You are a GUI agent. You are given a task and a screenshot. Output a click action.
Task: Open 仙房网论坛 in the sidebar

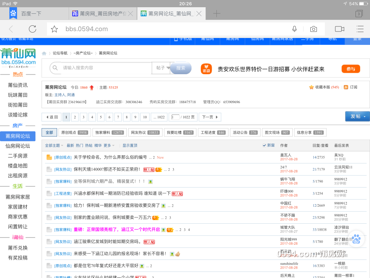point(18,146)
